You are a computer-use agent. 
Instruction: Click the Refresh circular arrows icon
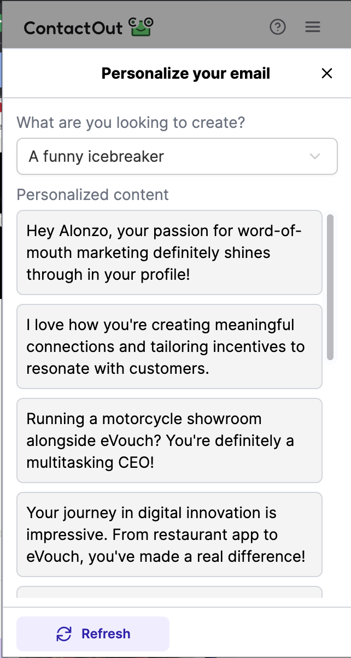(64, 633)
